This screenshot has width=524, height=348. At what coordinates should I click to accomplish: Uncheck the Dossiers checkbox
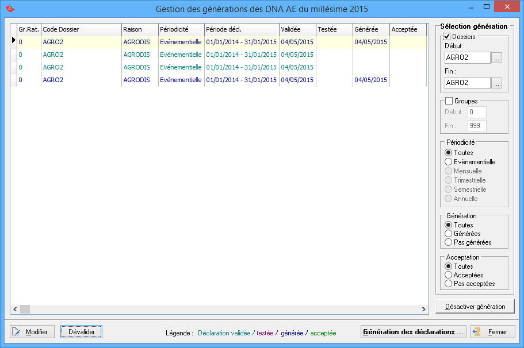click(447, 37)
